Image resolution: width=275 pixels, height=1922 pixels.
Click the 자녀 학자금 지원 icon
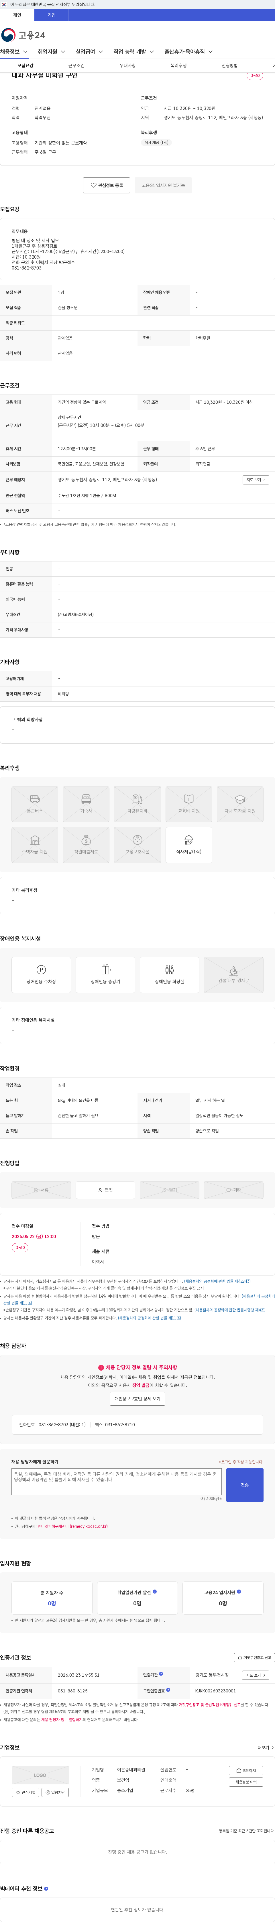pos(240,804)
